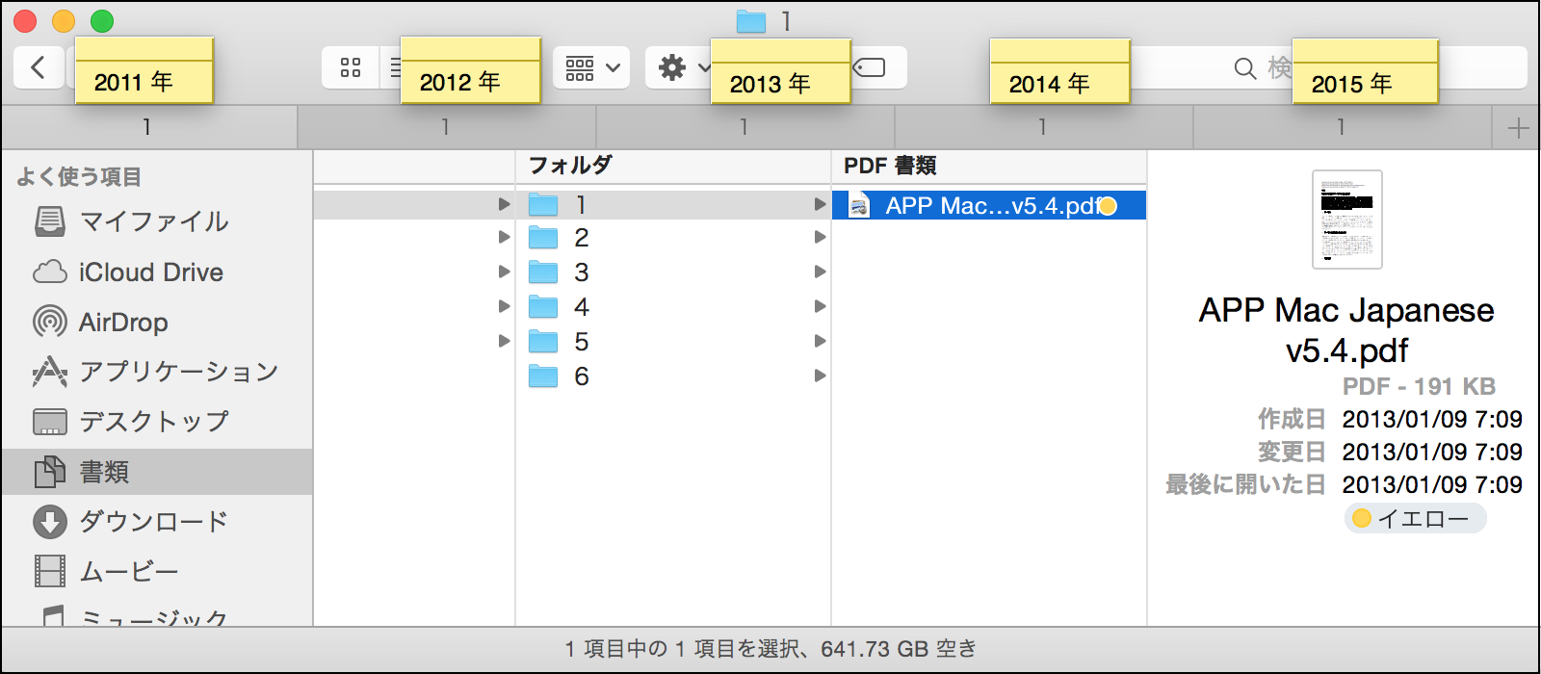
Task: Open ダウンロード in the sidebar
Action: click(x=157, y=522)
